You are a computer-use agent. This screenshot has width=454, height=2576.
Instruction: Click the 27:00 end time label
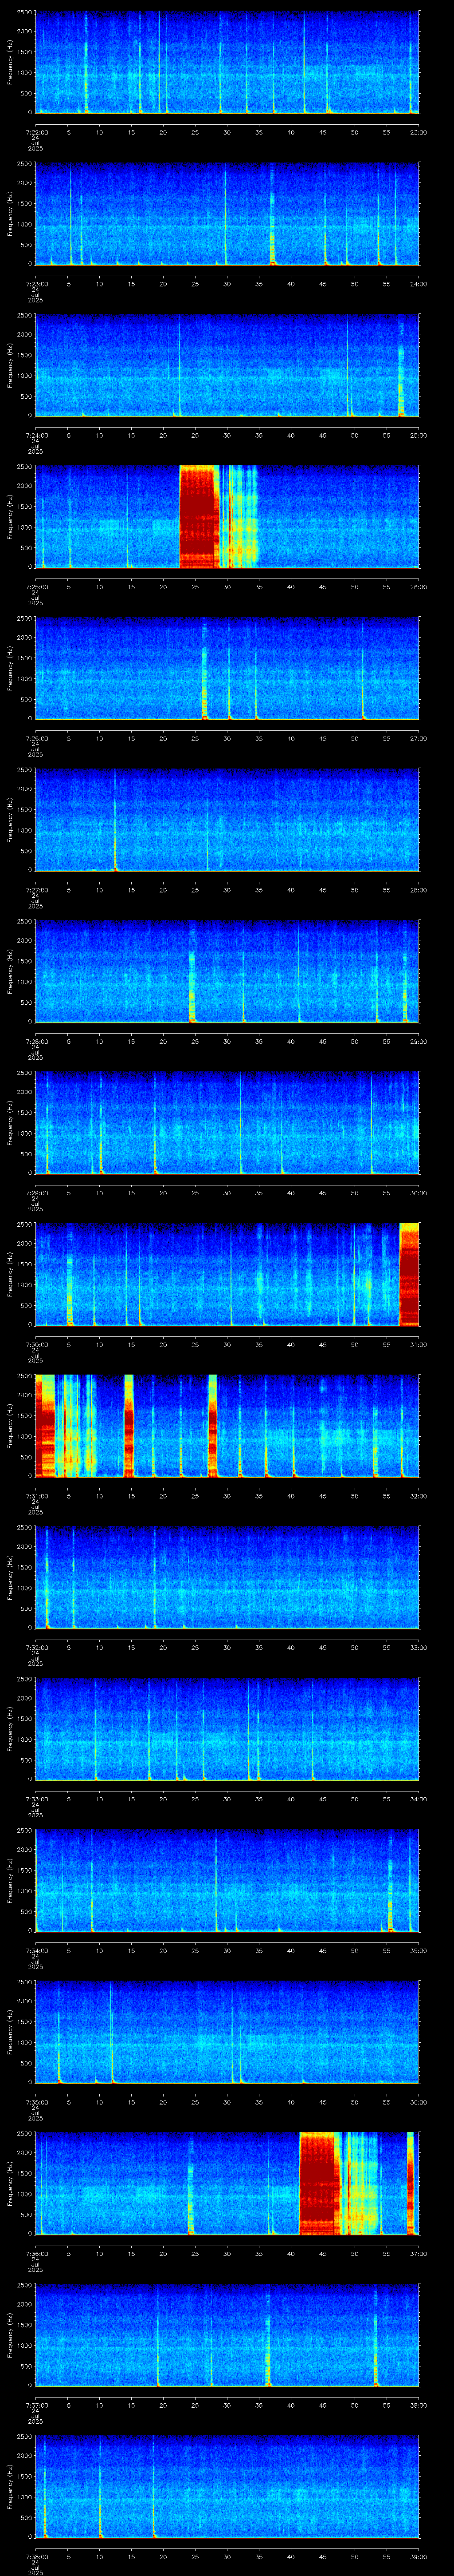(418, 738)
